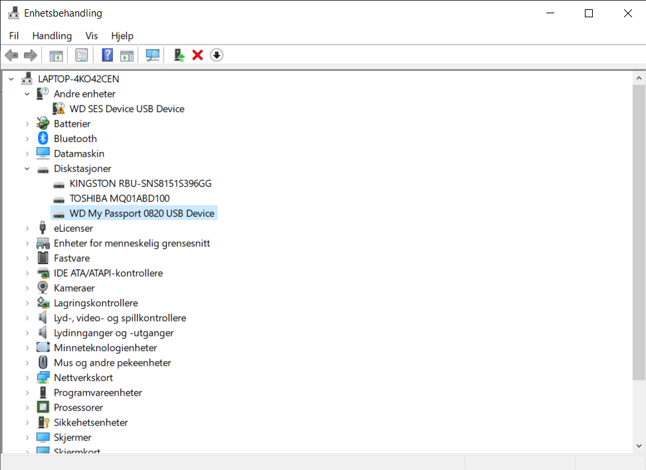Open the Properties toolbar icon
Image resolution: width=646 pixels, height=470 pixels.
point(82,55)
